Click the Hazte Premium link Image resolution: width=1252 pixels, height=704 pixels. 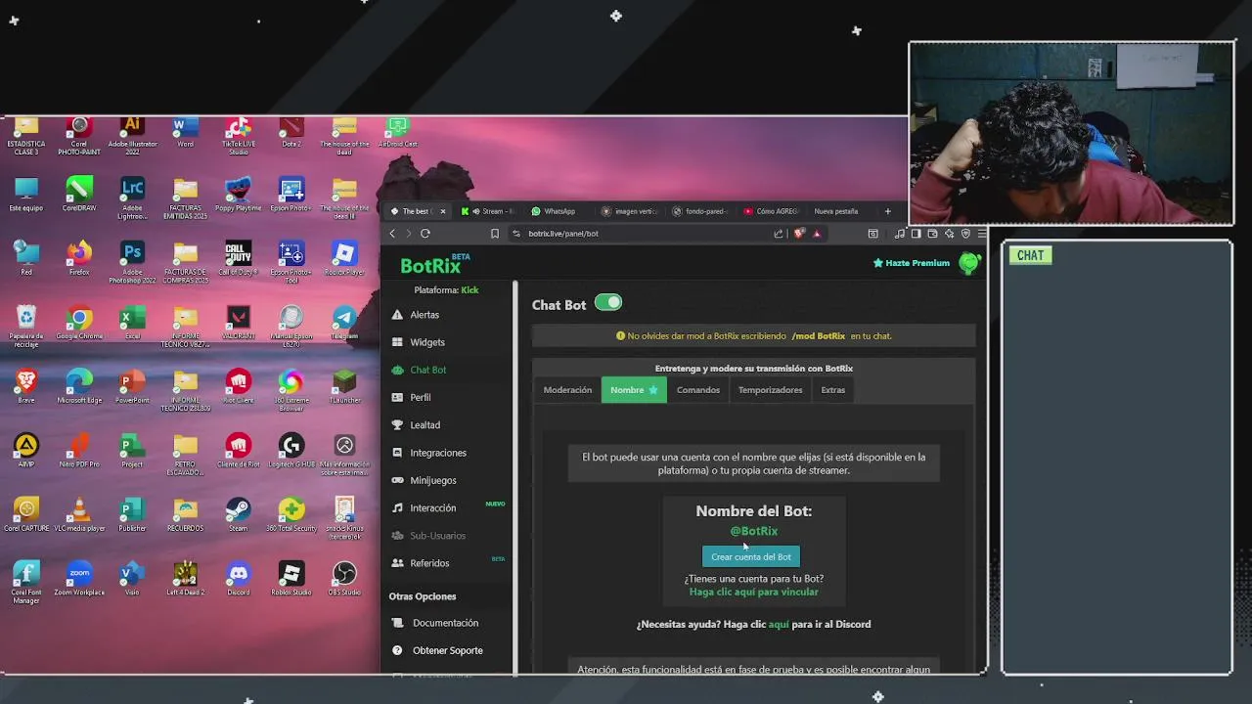pos(911,263)
